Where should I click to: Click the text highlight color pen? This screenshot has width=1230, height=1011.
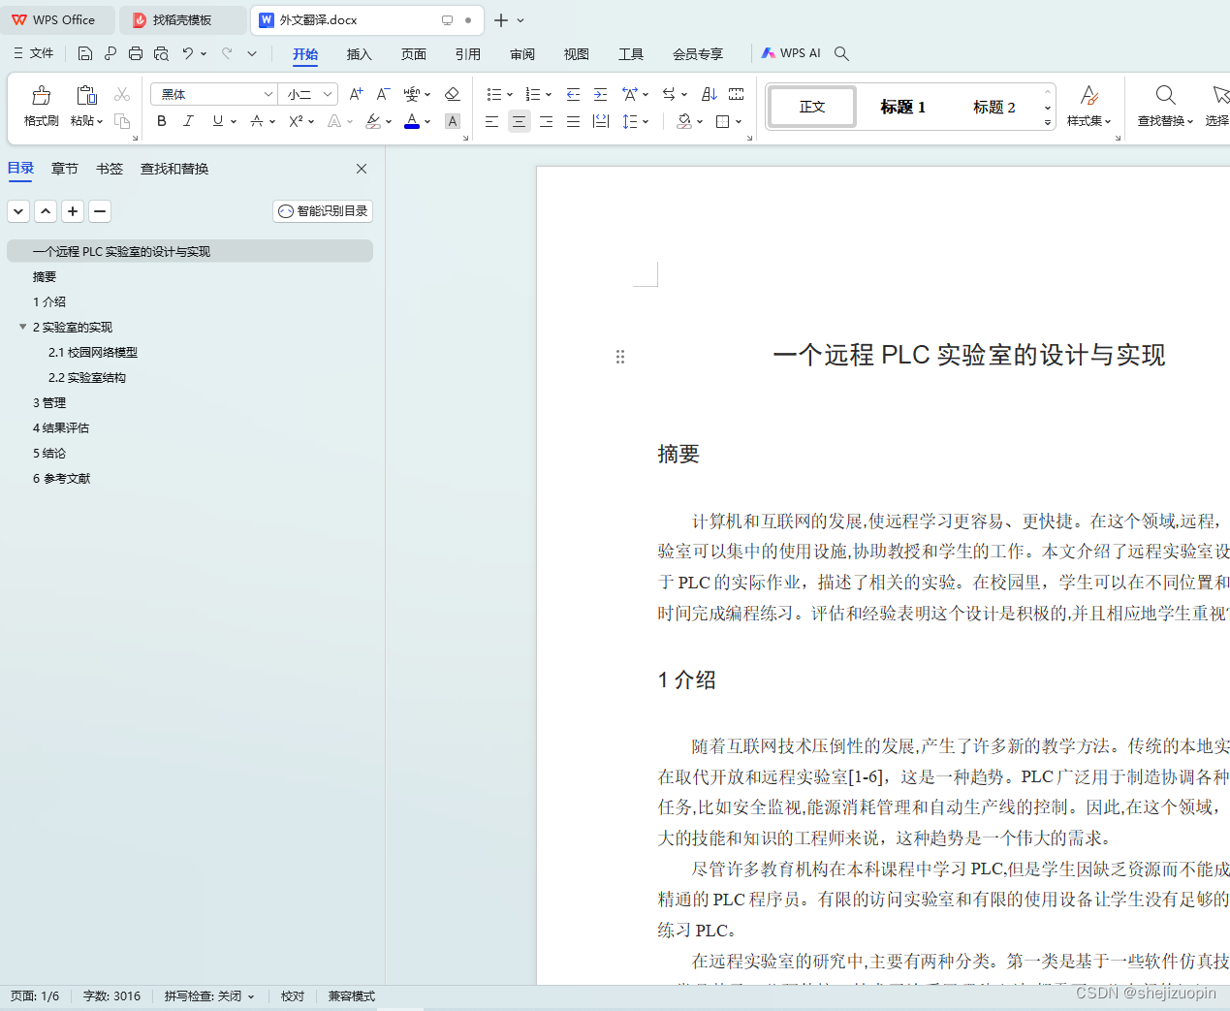[373, 121]
